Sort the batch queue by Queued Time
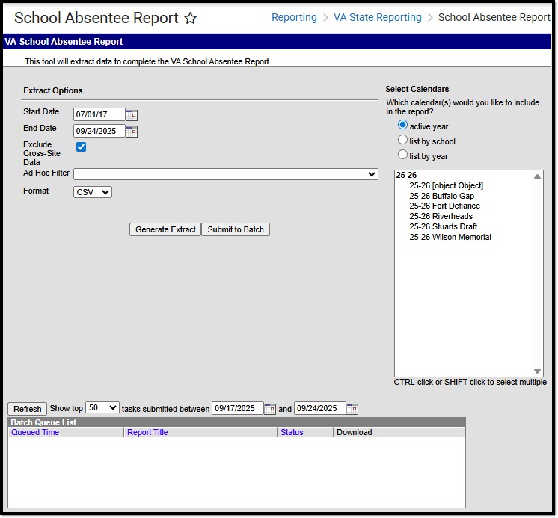The height and width of the screenshot is (518, 558). (35, 432)
